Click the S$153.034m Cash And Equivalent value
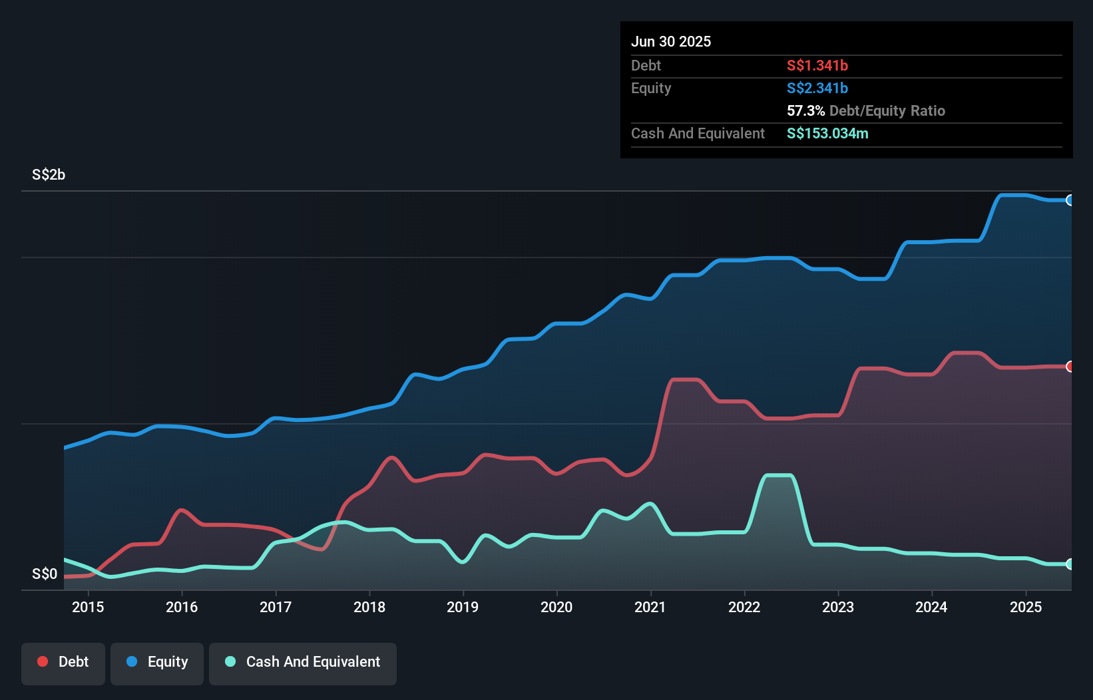This screenshot has width=1093, height=700. tap(827, 133)
